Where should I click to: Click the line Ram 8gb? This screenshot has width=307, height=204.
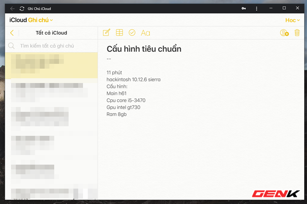tap(117, 114)
